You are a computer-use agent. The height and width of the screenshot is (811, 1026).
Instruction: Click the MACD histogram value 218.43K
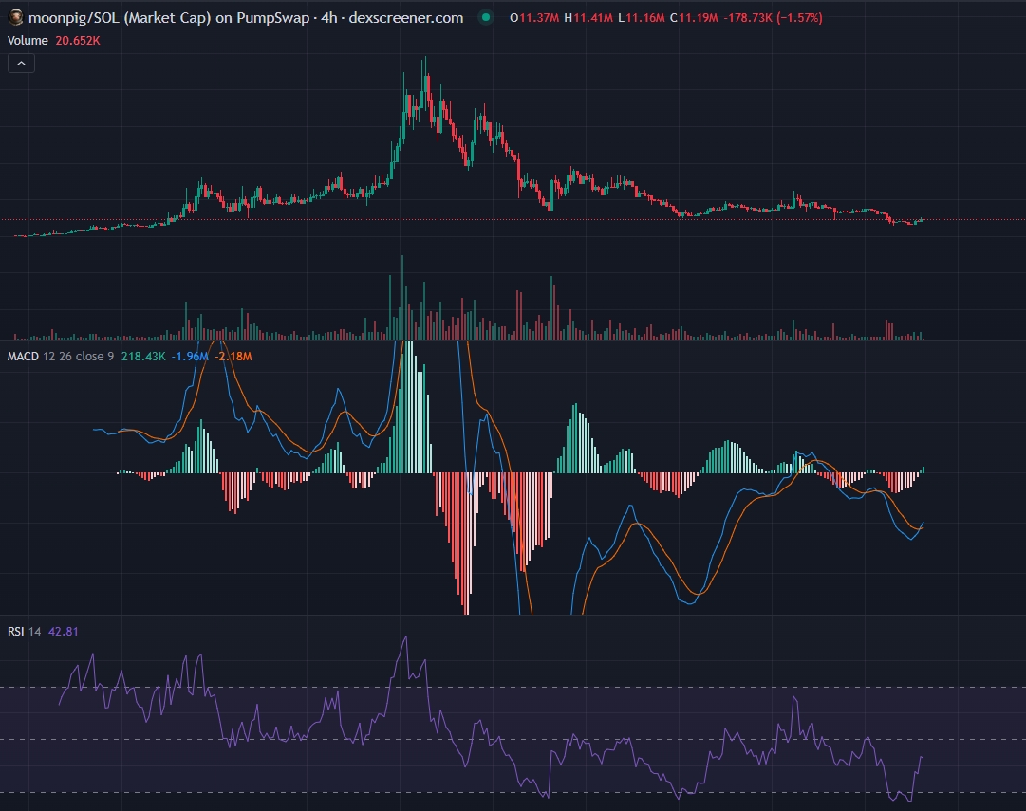point(143,357)
